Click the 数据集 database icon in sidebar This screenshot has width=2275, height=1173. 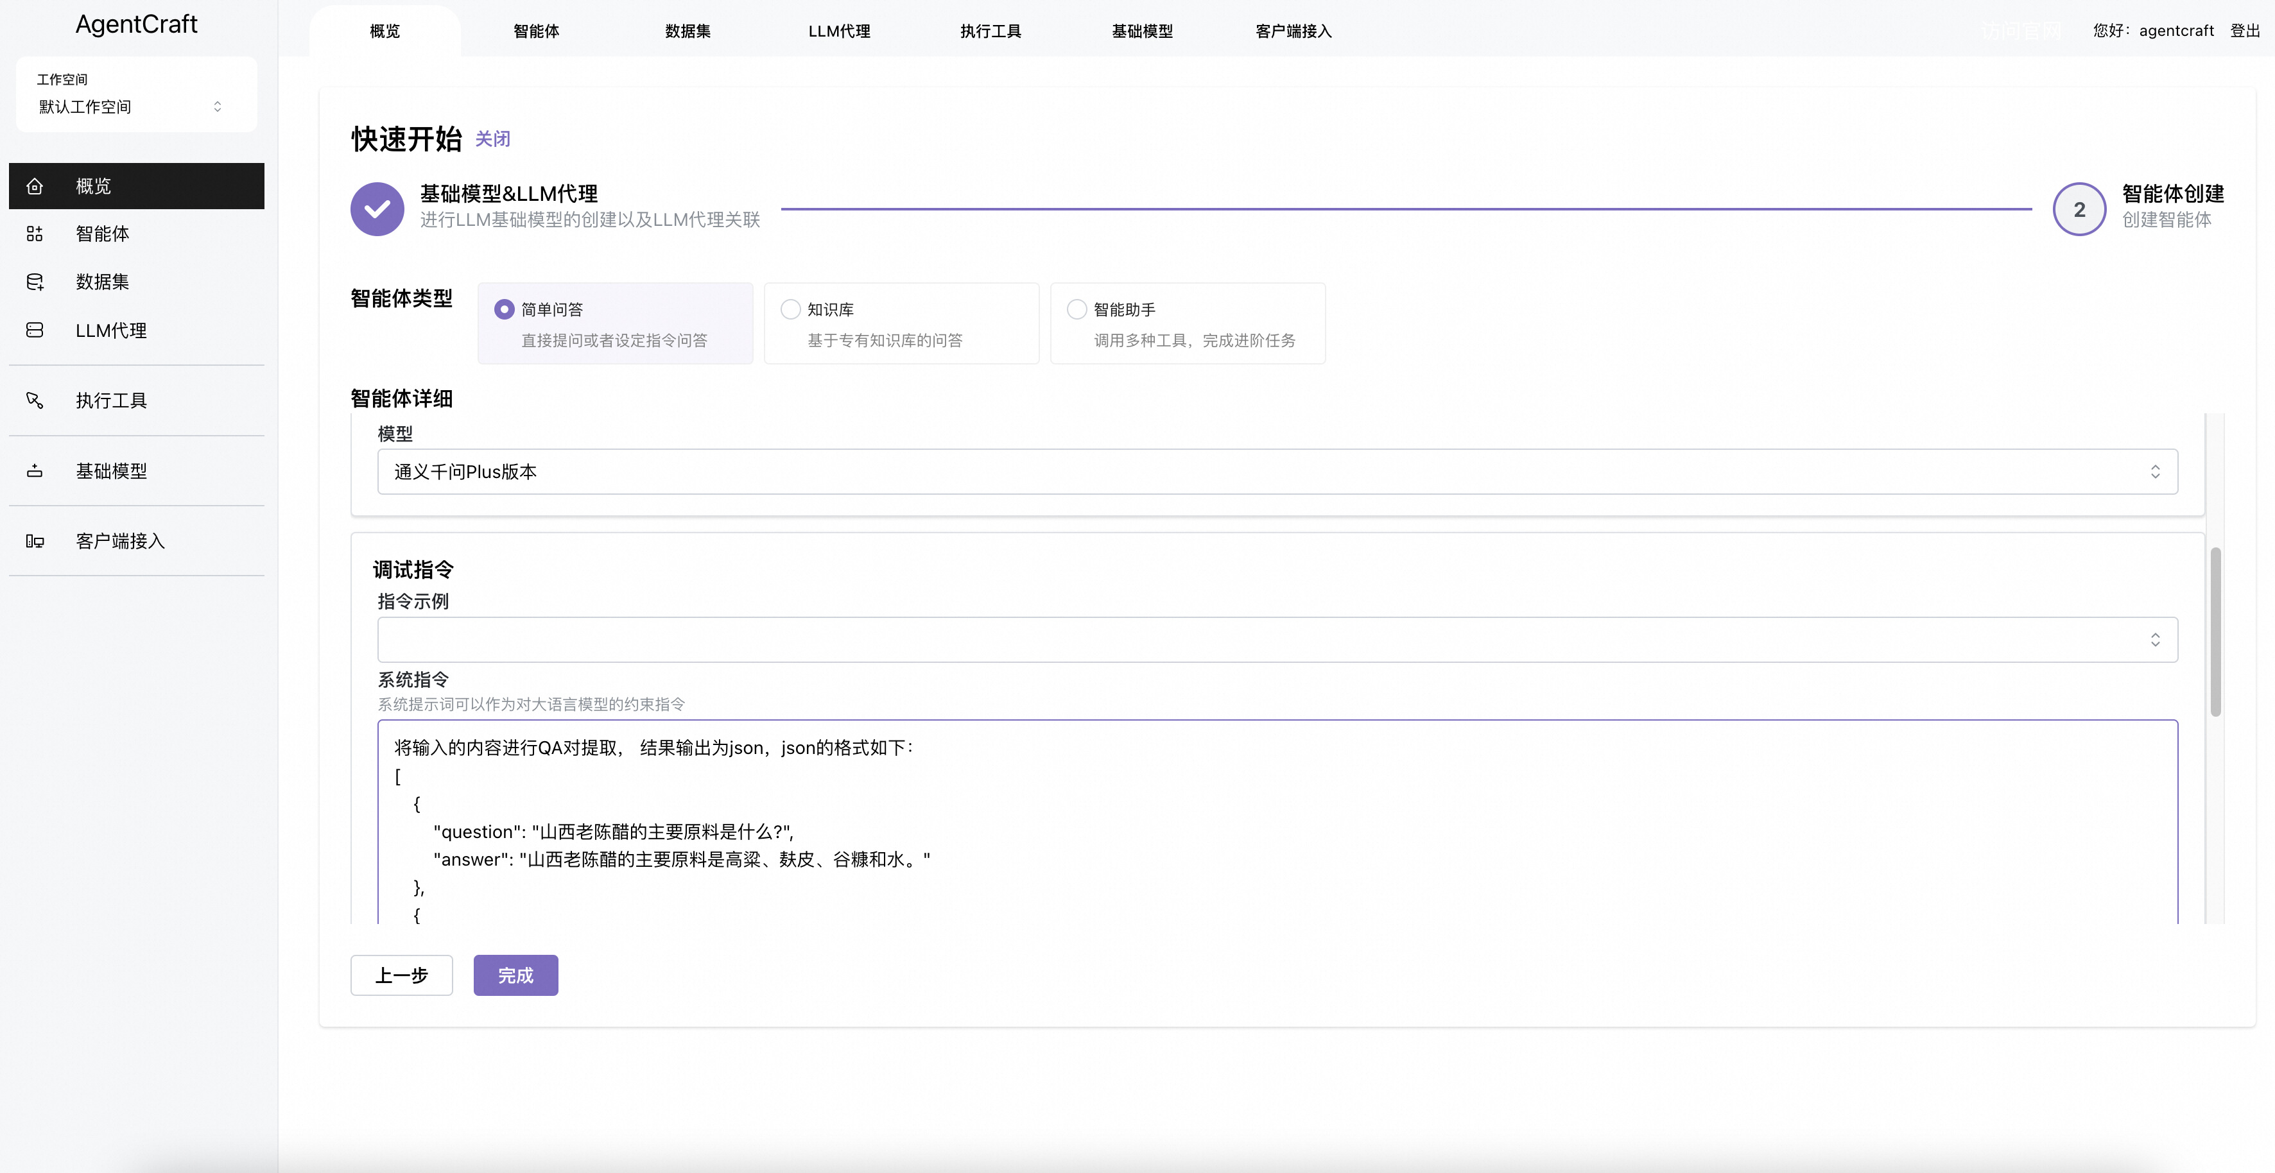click(x=35, y=282)
